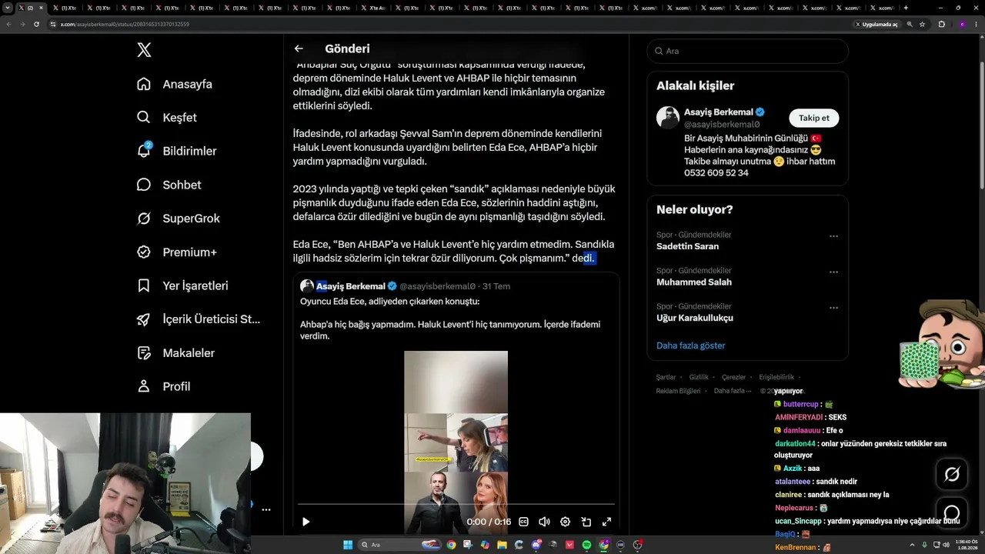Click the Ara search field on X

pyautogui.click(x=747, y=51)
